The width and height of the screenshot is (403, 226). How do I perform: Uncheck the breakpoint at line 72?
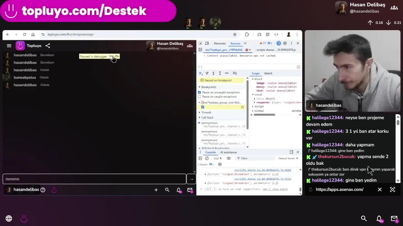202,107
